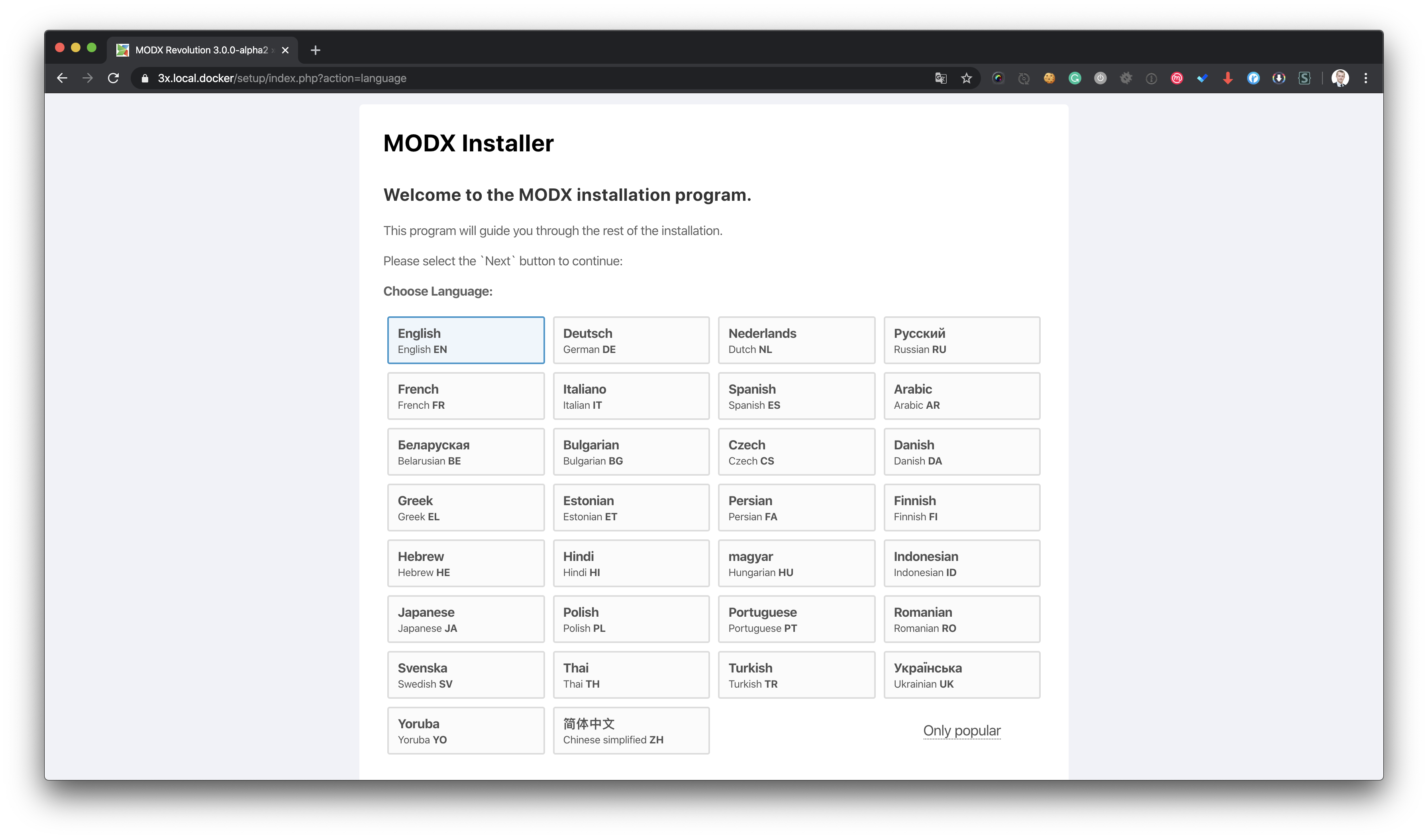This screenshot has height=839, width=1428.
Task: Select Nederlands (Dutch NL) language
Action: pos(796,340)
